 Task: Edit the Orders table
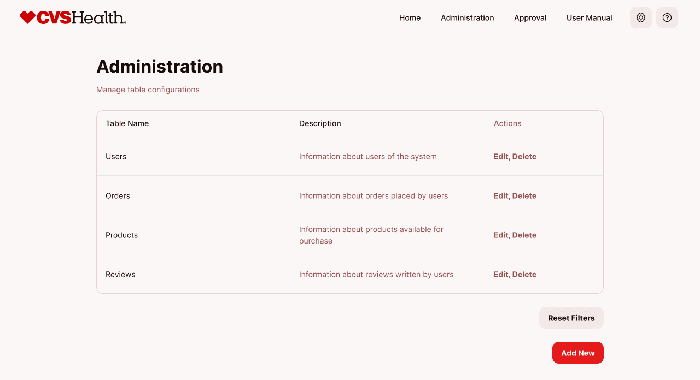(501, 195)
